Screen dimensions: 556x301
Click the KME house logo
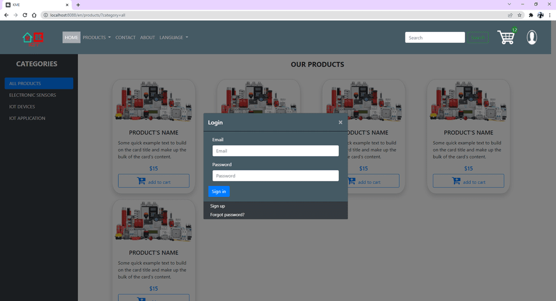[33, 39]
